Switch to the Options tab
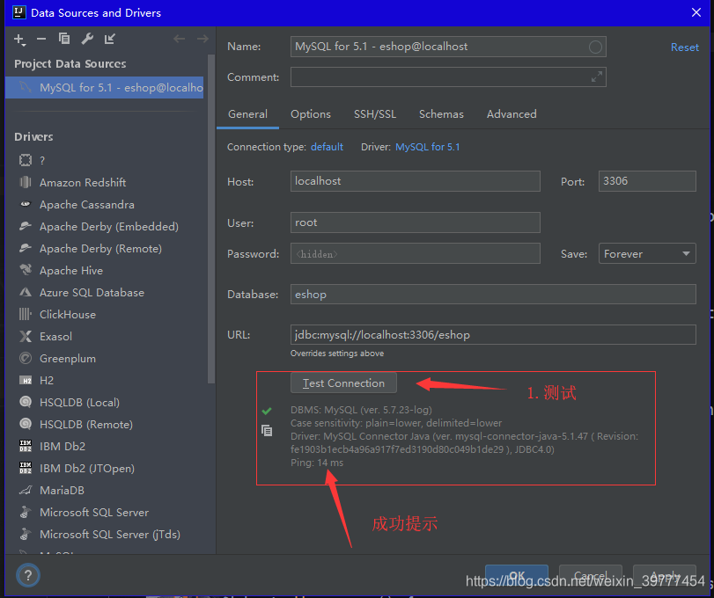This screenshot has height=598, width=714. (311, 114)
